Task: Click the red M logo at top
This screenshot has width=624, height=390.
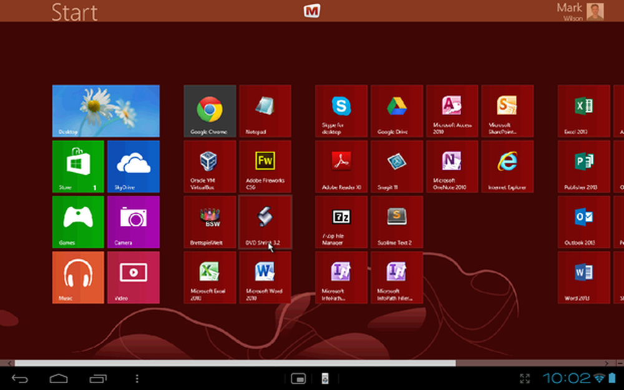Action: coord(311,11)
